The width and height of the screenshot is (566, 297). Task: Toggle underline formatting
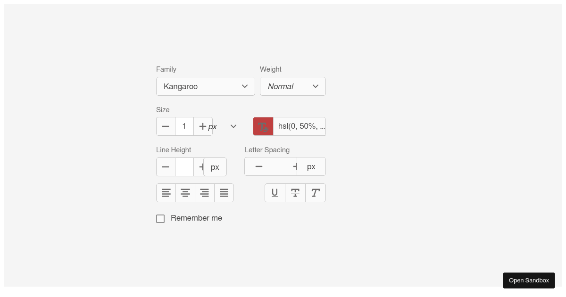(x=275, y=192)
